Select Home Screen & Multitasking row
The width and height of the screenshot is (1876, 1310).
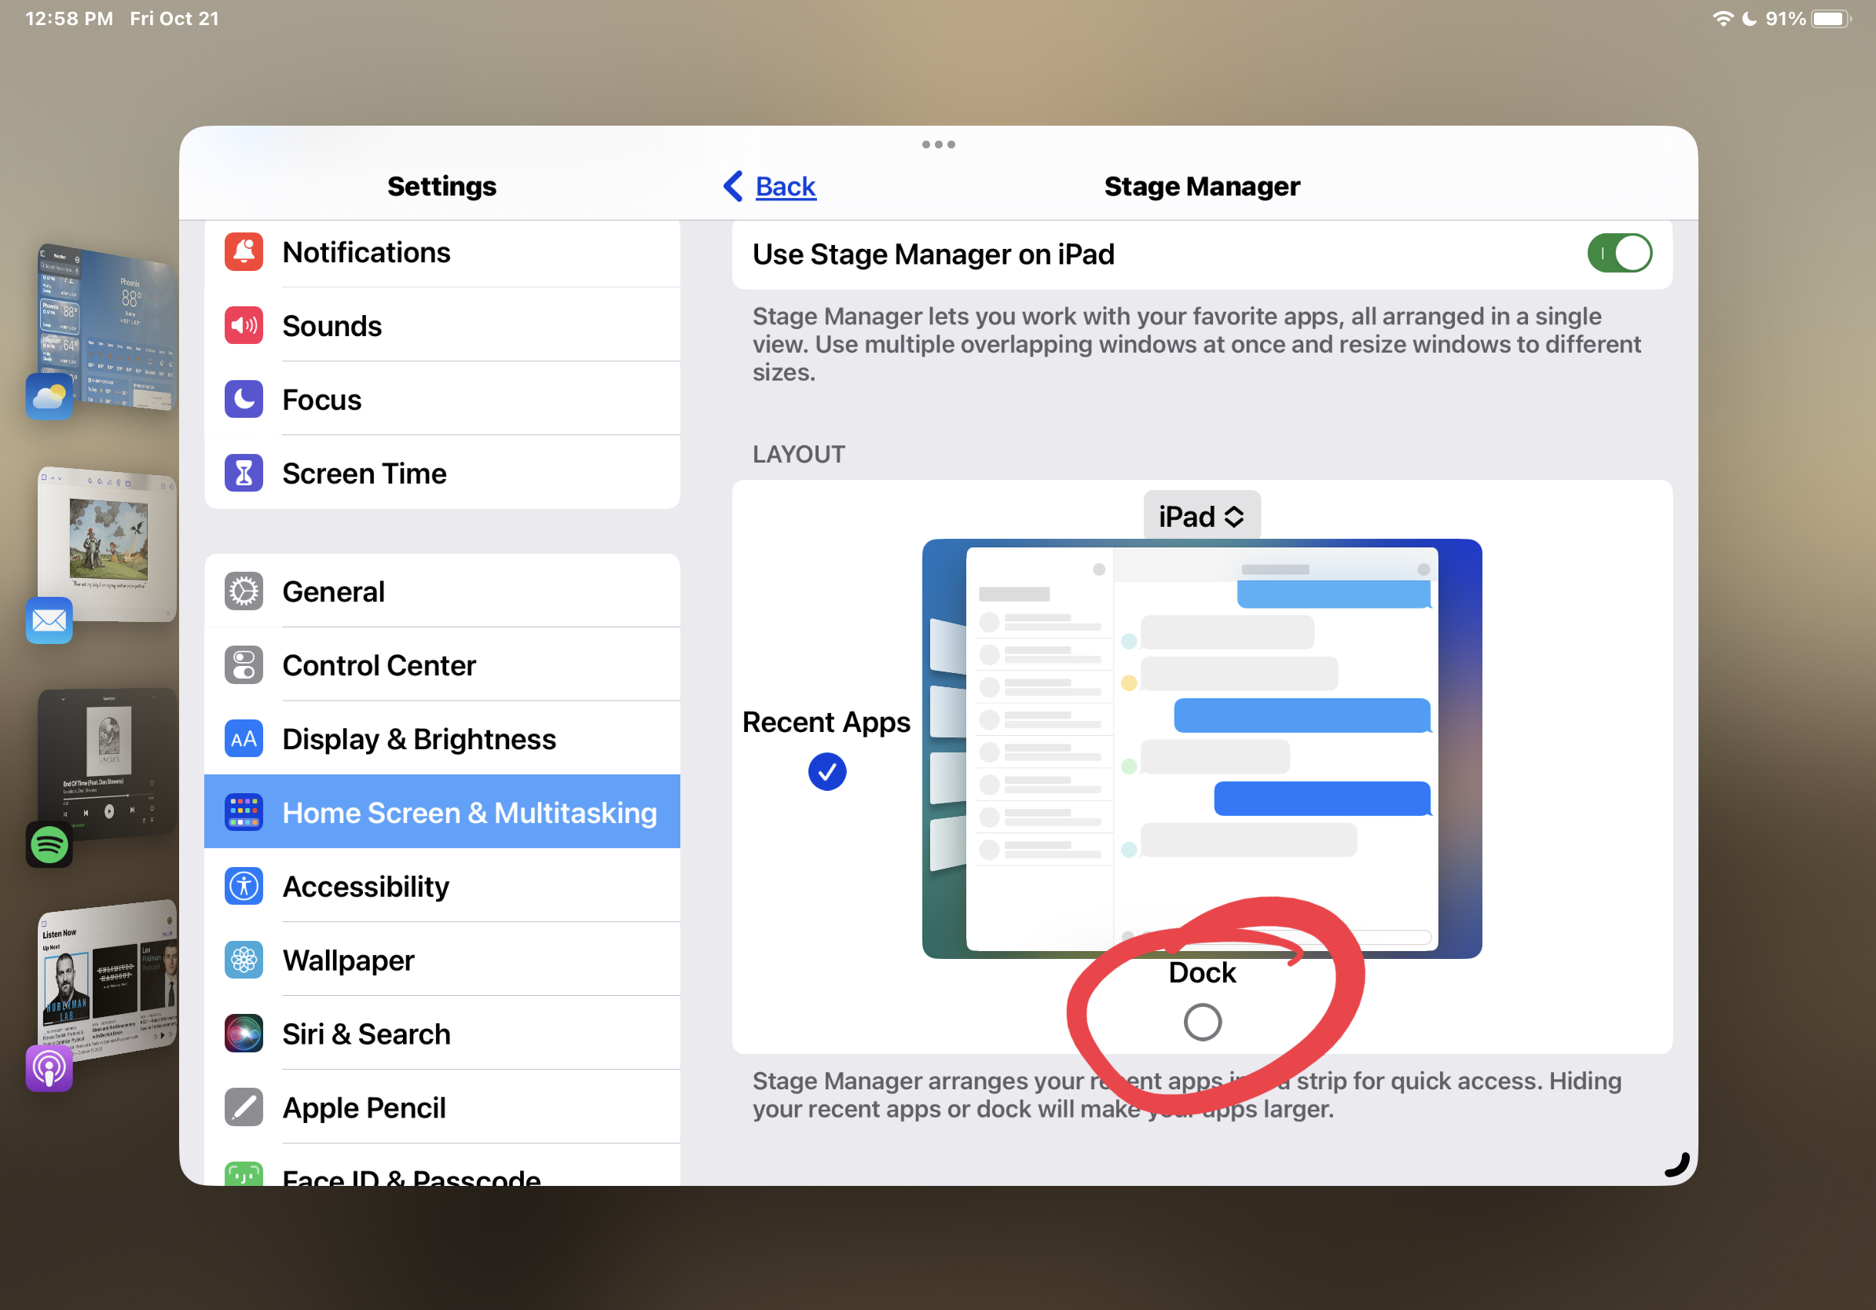[442, 812]
